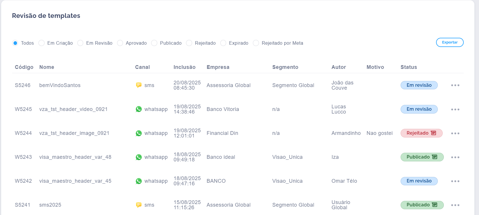The width and height of the screenshot is (479, 215).
Task: Click Publicado details icon for W5243
Action: 435,157
